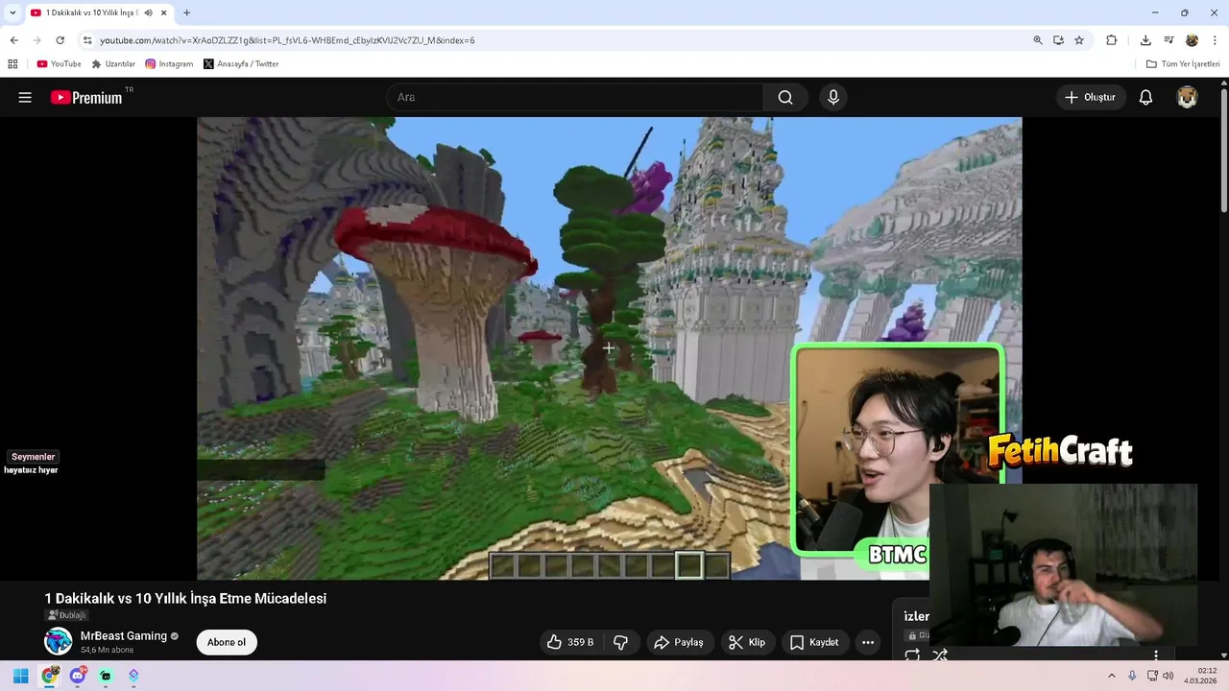Share the video via Paylaş
Screen dimensions: 1229x691
coord(679,642)
